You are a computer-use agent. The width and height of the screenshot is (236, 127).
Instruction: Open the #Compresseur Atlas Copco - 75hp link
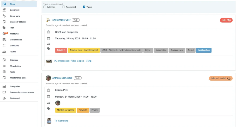(73, 61)
